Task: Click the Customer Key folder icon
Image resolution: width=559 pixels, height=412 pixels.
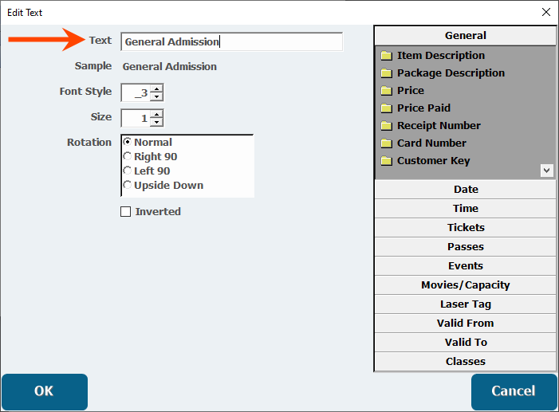Action: (387, 161)
